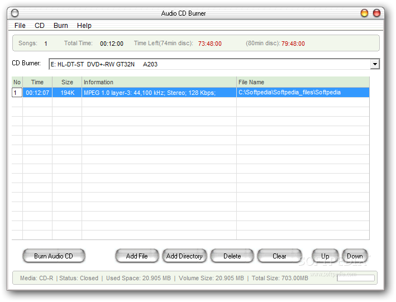Click the Songs count value
Image resolution: width=396 pixels, height=302 pixels.
[46, 44]
